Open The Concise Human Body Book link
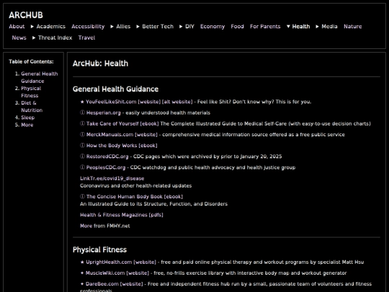Screen dimensions: 389x292 tap(135, 197)
